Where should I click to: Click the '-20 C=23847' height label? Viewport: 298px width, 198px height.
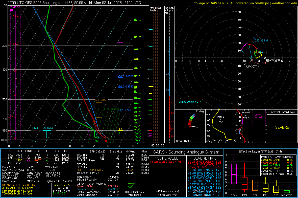126,86
